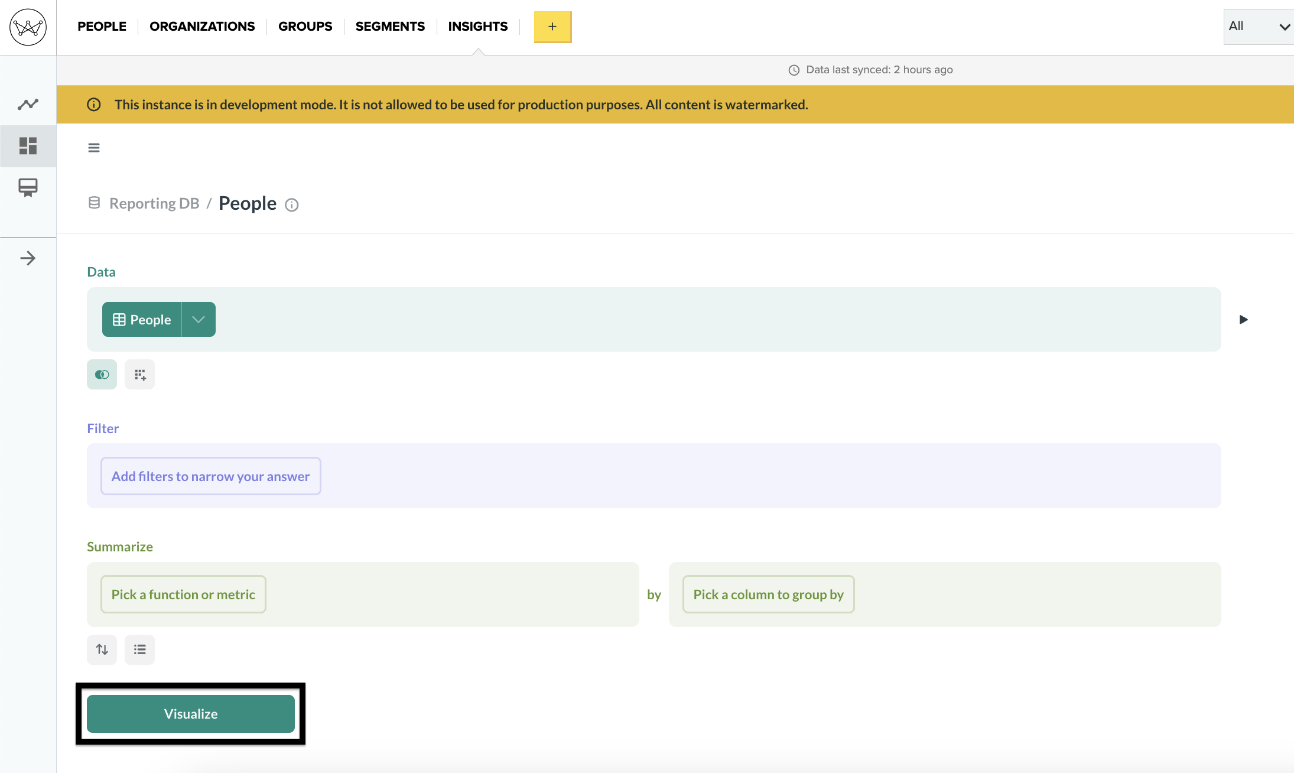Viewport: 1294px width, 773px height.
Task: Click the database icon beside Reporting DB
Action: [94, 203]
